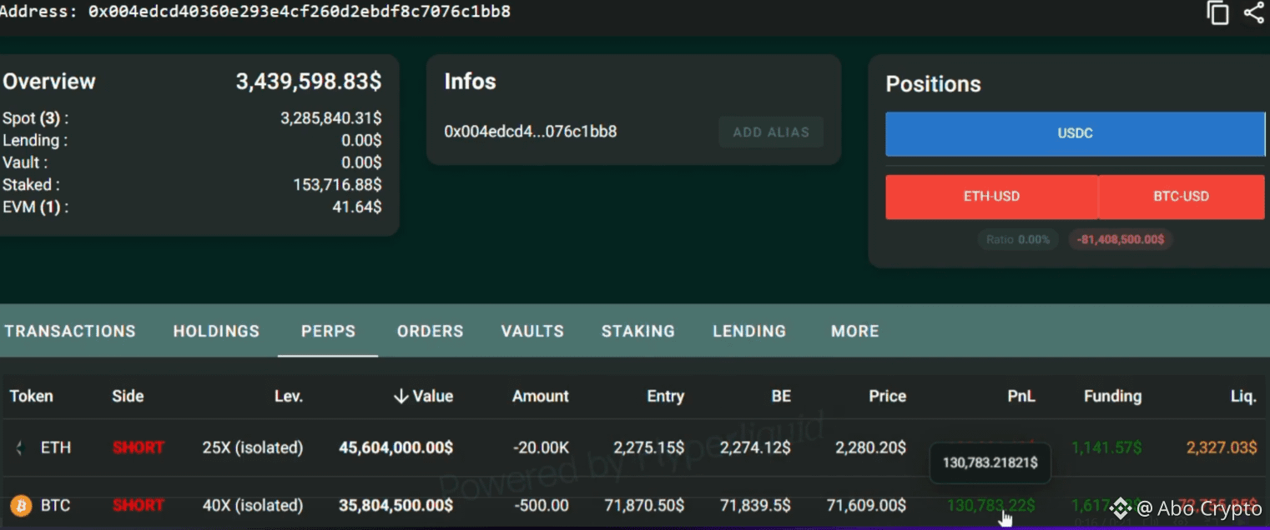Click the ETH liquidation price 2,327.03$
Screen dimensions: 1270x530
point(1221,447)
